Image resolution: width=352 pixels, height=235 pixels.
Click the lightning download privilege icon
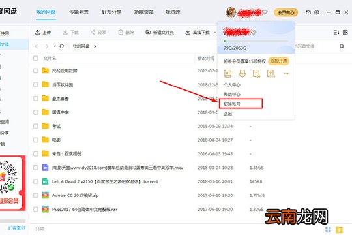coord(242,74)
